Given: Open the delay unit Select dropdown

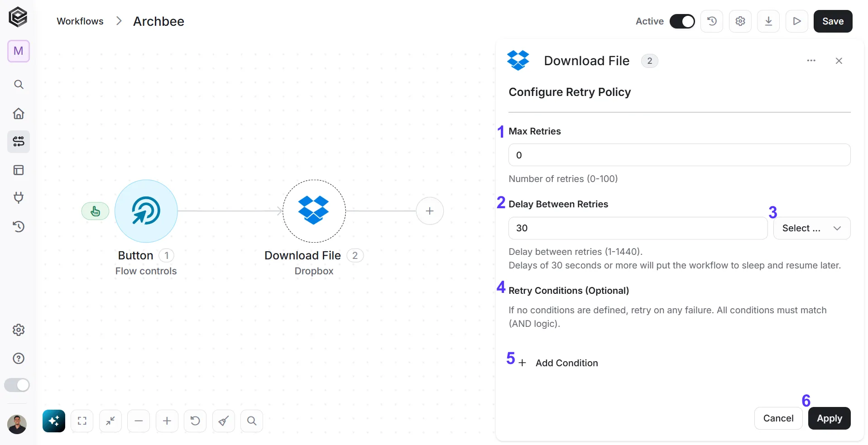Looking at the screenshot, I should coord(812,228).
